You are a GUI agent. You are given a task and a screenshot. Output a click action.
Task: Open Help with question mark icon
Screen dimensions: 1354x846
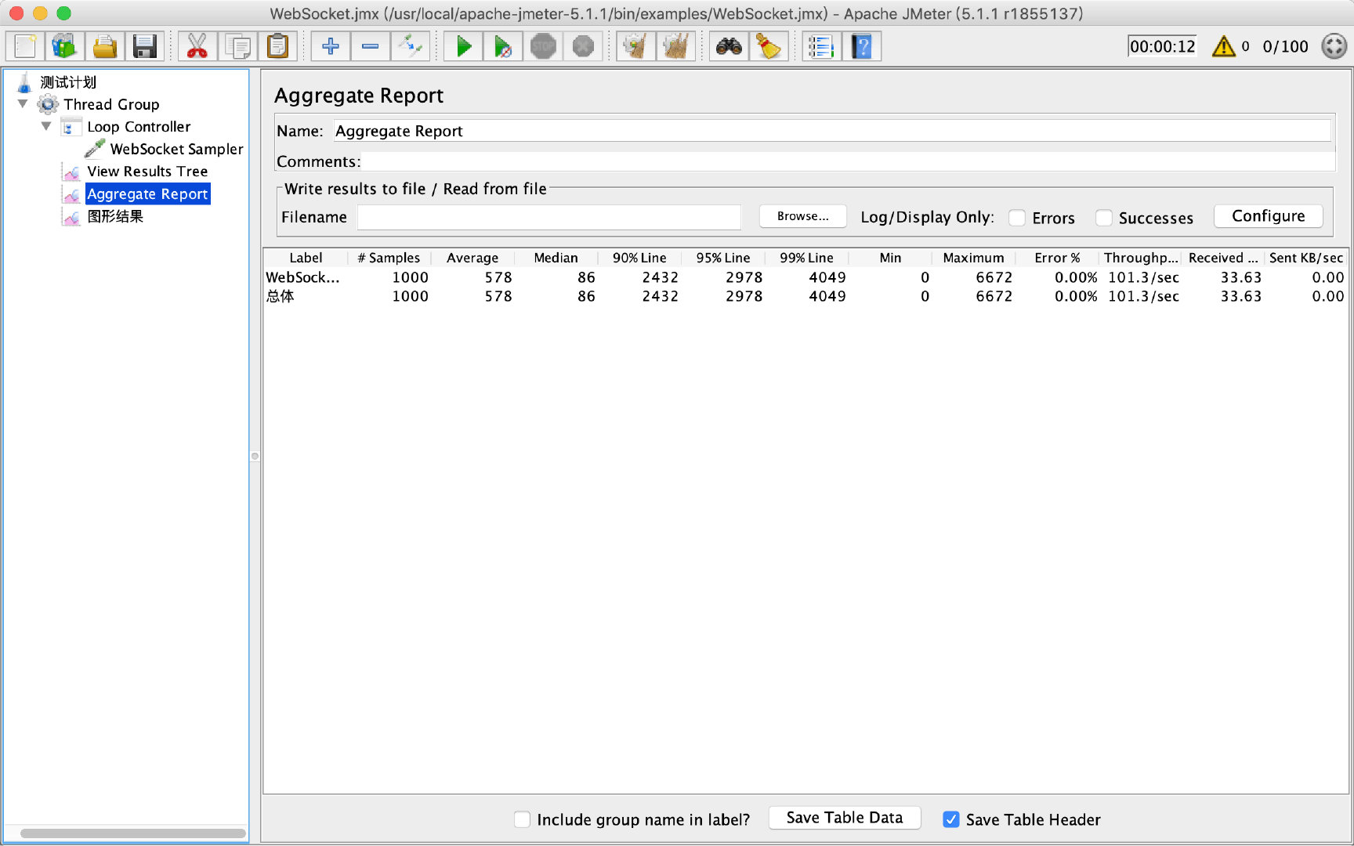[x=862, y=46]
